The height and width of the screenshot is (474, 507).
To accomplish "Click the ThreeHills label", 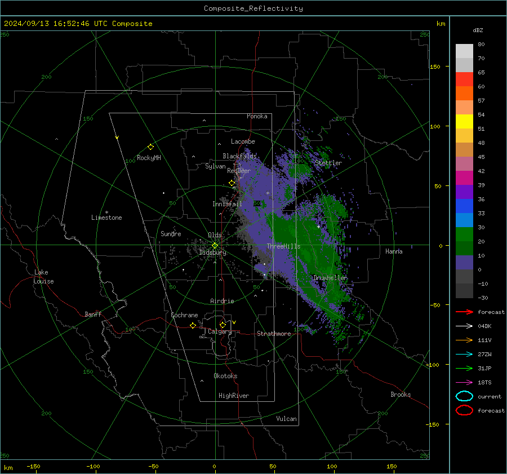I will click(x=283, y=246).
